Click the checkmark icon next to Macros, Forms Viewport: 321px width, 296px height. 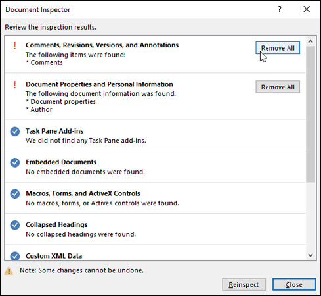(x=15, y=194)
